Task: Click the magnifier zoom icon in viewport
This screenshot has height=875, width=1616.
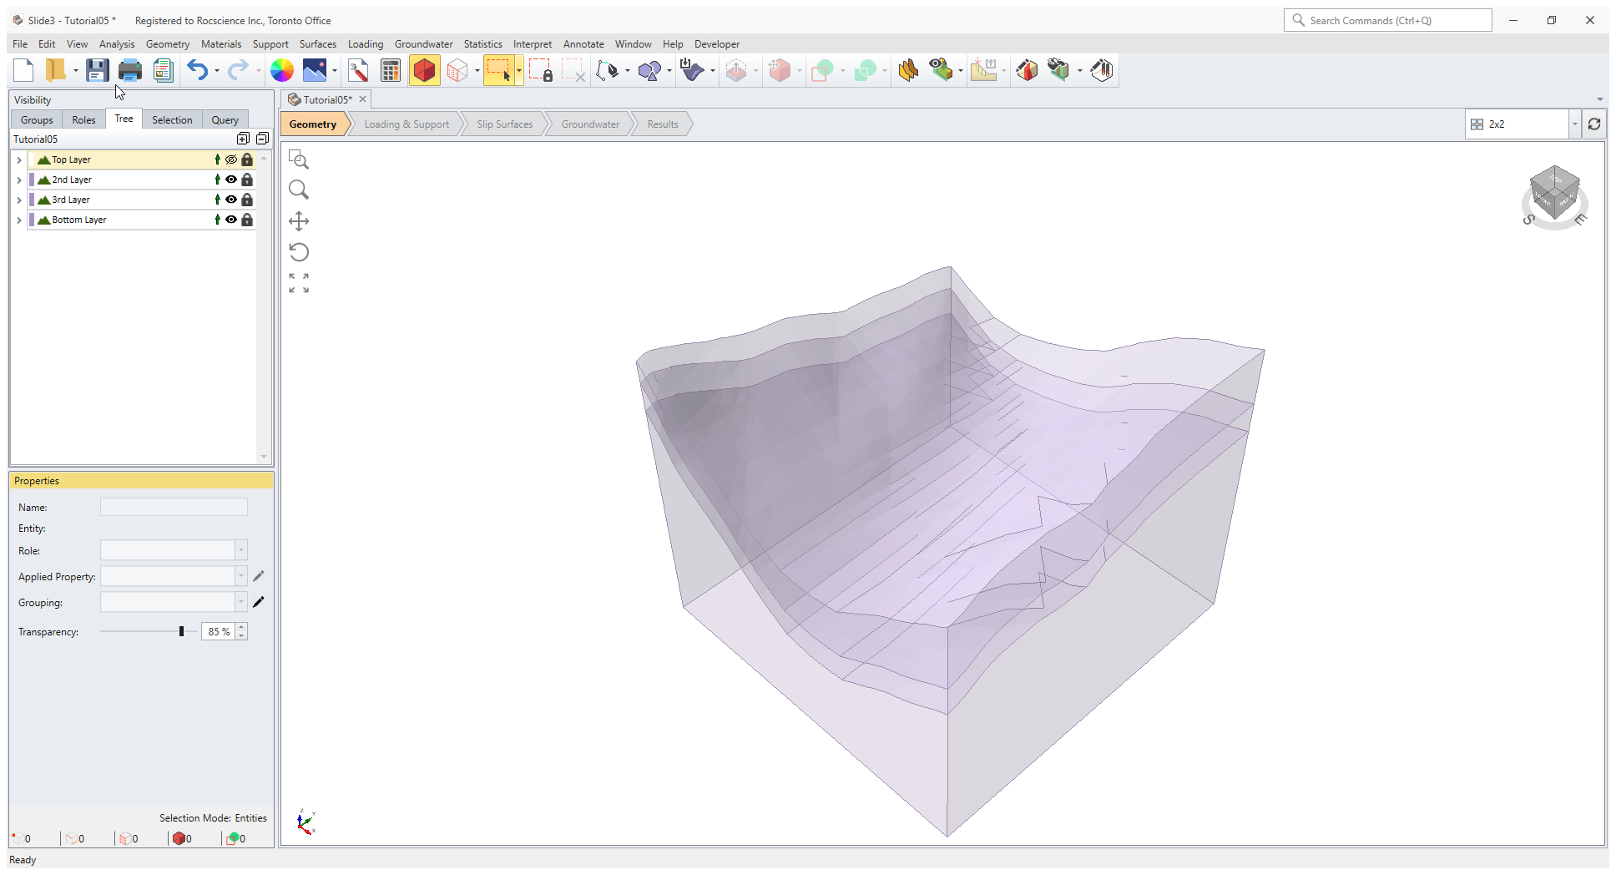Action: pos(299,190)
